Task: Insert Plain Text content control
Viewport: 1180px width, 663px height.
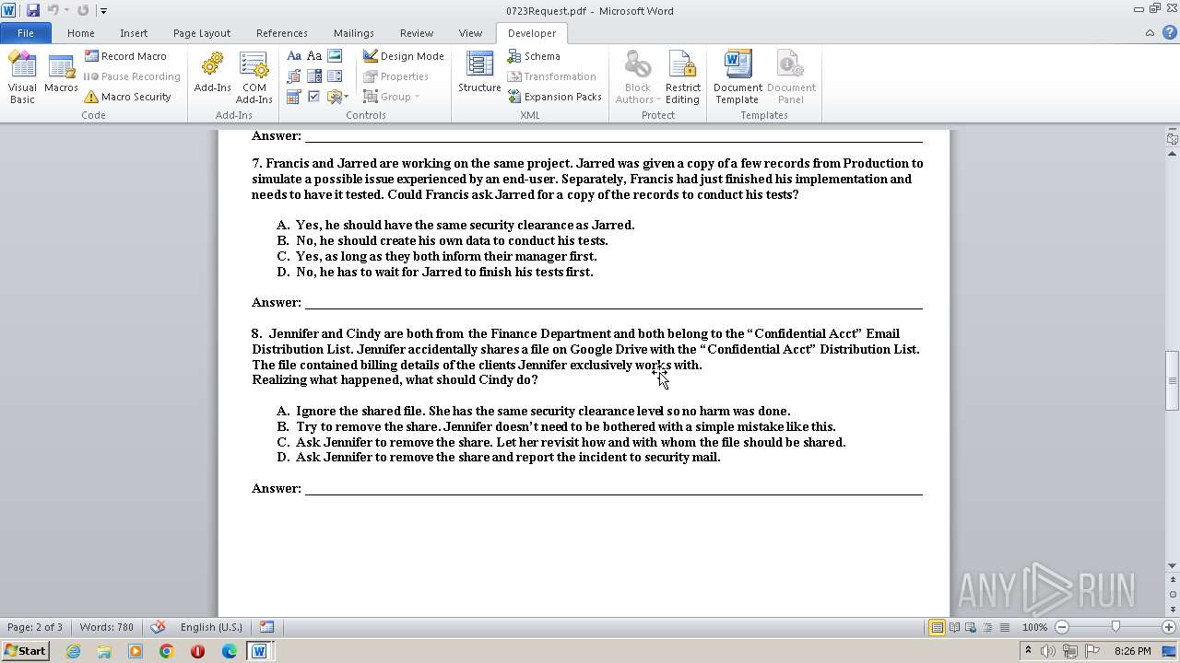Action: 314,56
